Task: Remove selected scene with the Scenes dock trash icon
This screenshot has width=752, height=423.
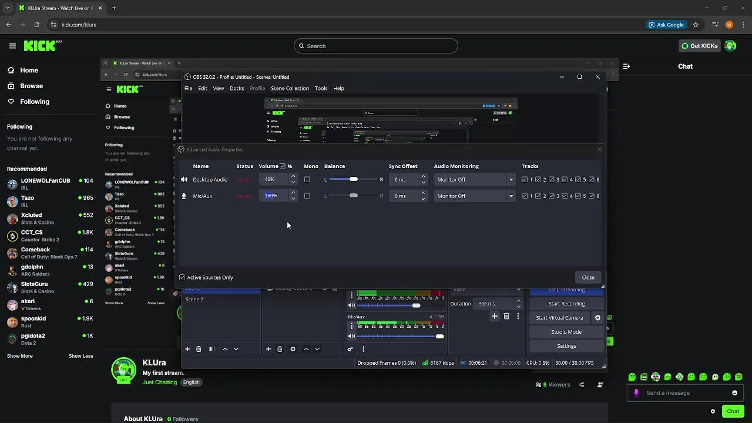Action: click(x=199, y=349)
